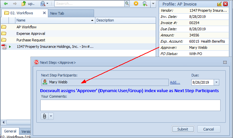The width and height of the screenshot is (233, 138).
Task: Click the Purchase Request folder icon
Action: pos(4,40)
